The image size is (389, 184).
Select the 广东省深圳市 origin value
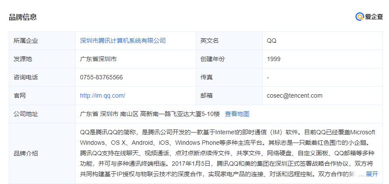[98, 59]
